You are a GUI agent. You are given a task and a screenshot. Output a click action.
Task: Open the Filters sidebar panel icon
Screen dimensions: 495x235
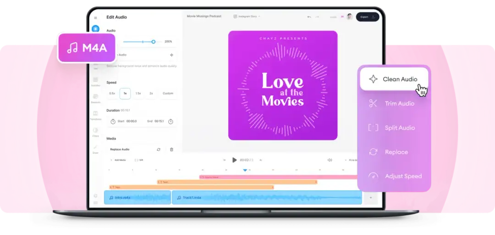click(x=95, y=130)
